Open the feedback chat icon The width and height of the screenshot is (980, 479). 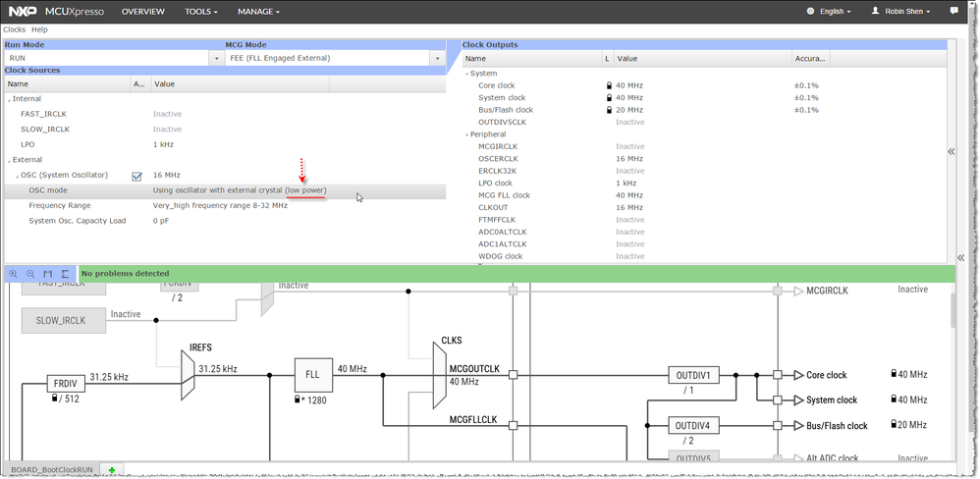pos(954,11)
